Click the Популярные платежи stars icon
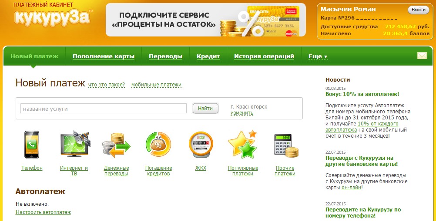Screen dimensions: 436x221 pos(242,144)
